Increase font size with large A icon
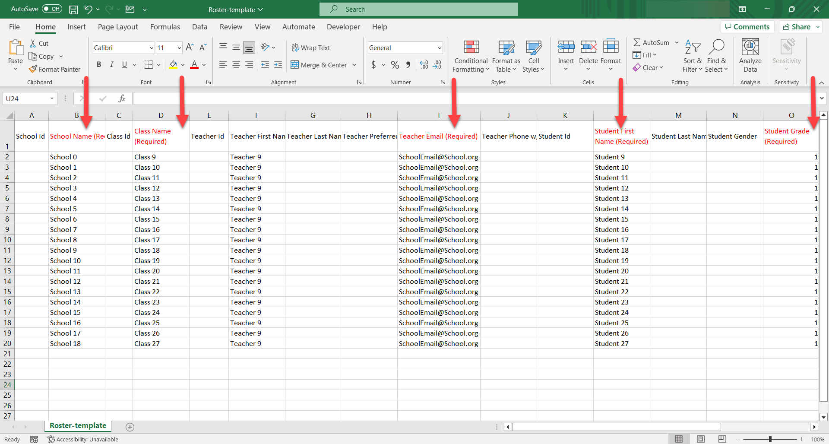Screen dimensions: 829x444 190,48
